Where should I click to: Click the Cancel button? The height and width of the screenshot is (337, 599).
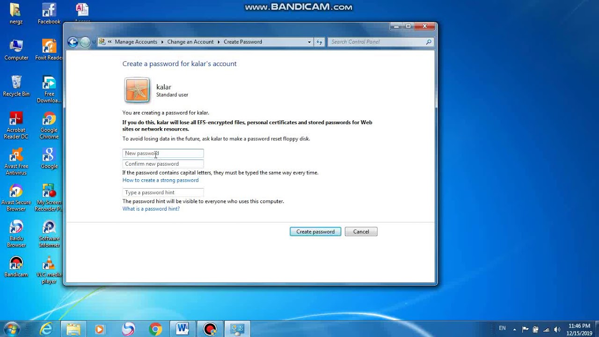[x=361, y=232]
